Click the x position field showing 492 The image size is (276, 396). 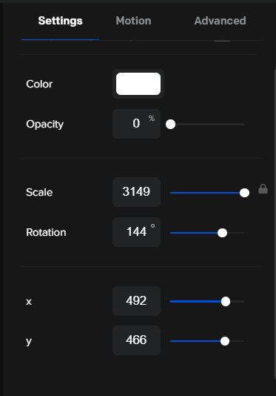coord(136,301)
